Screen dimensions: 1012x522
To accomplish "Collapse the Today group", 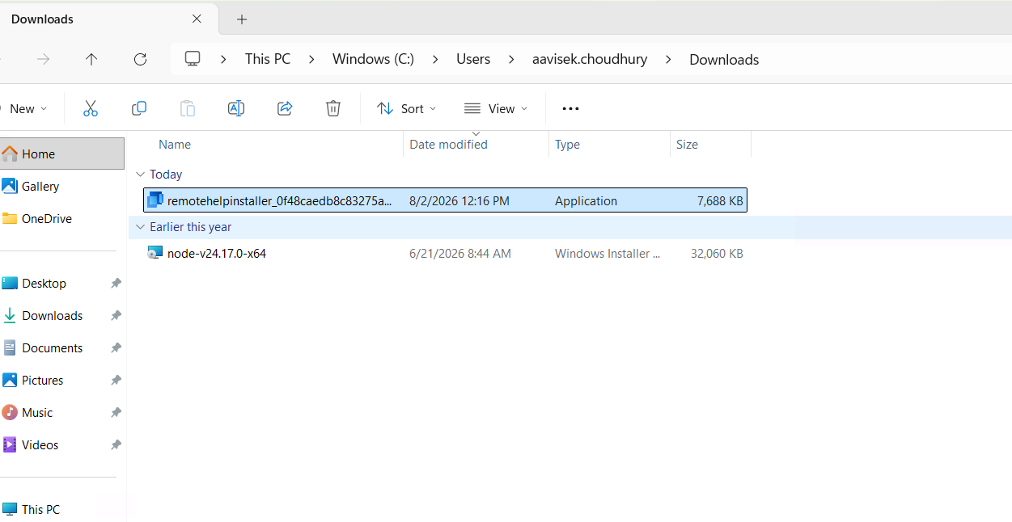I will point(141,175).
